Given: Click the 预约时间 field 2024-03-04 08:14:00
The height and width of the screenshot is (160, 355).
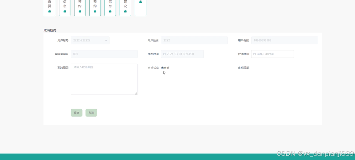Looking at the screenshot, I should (182, 54).
